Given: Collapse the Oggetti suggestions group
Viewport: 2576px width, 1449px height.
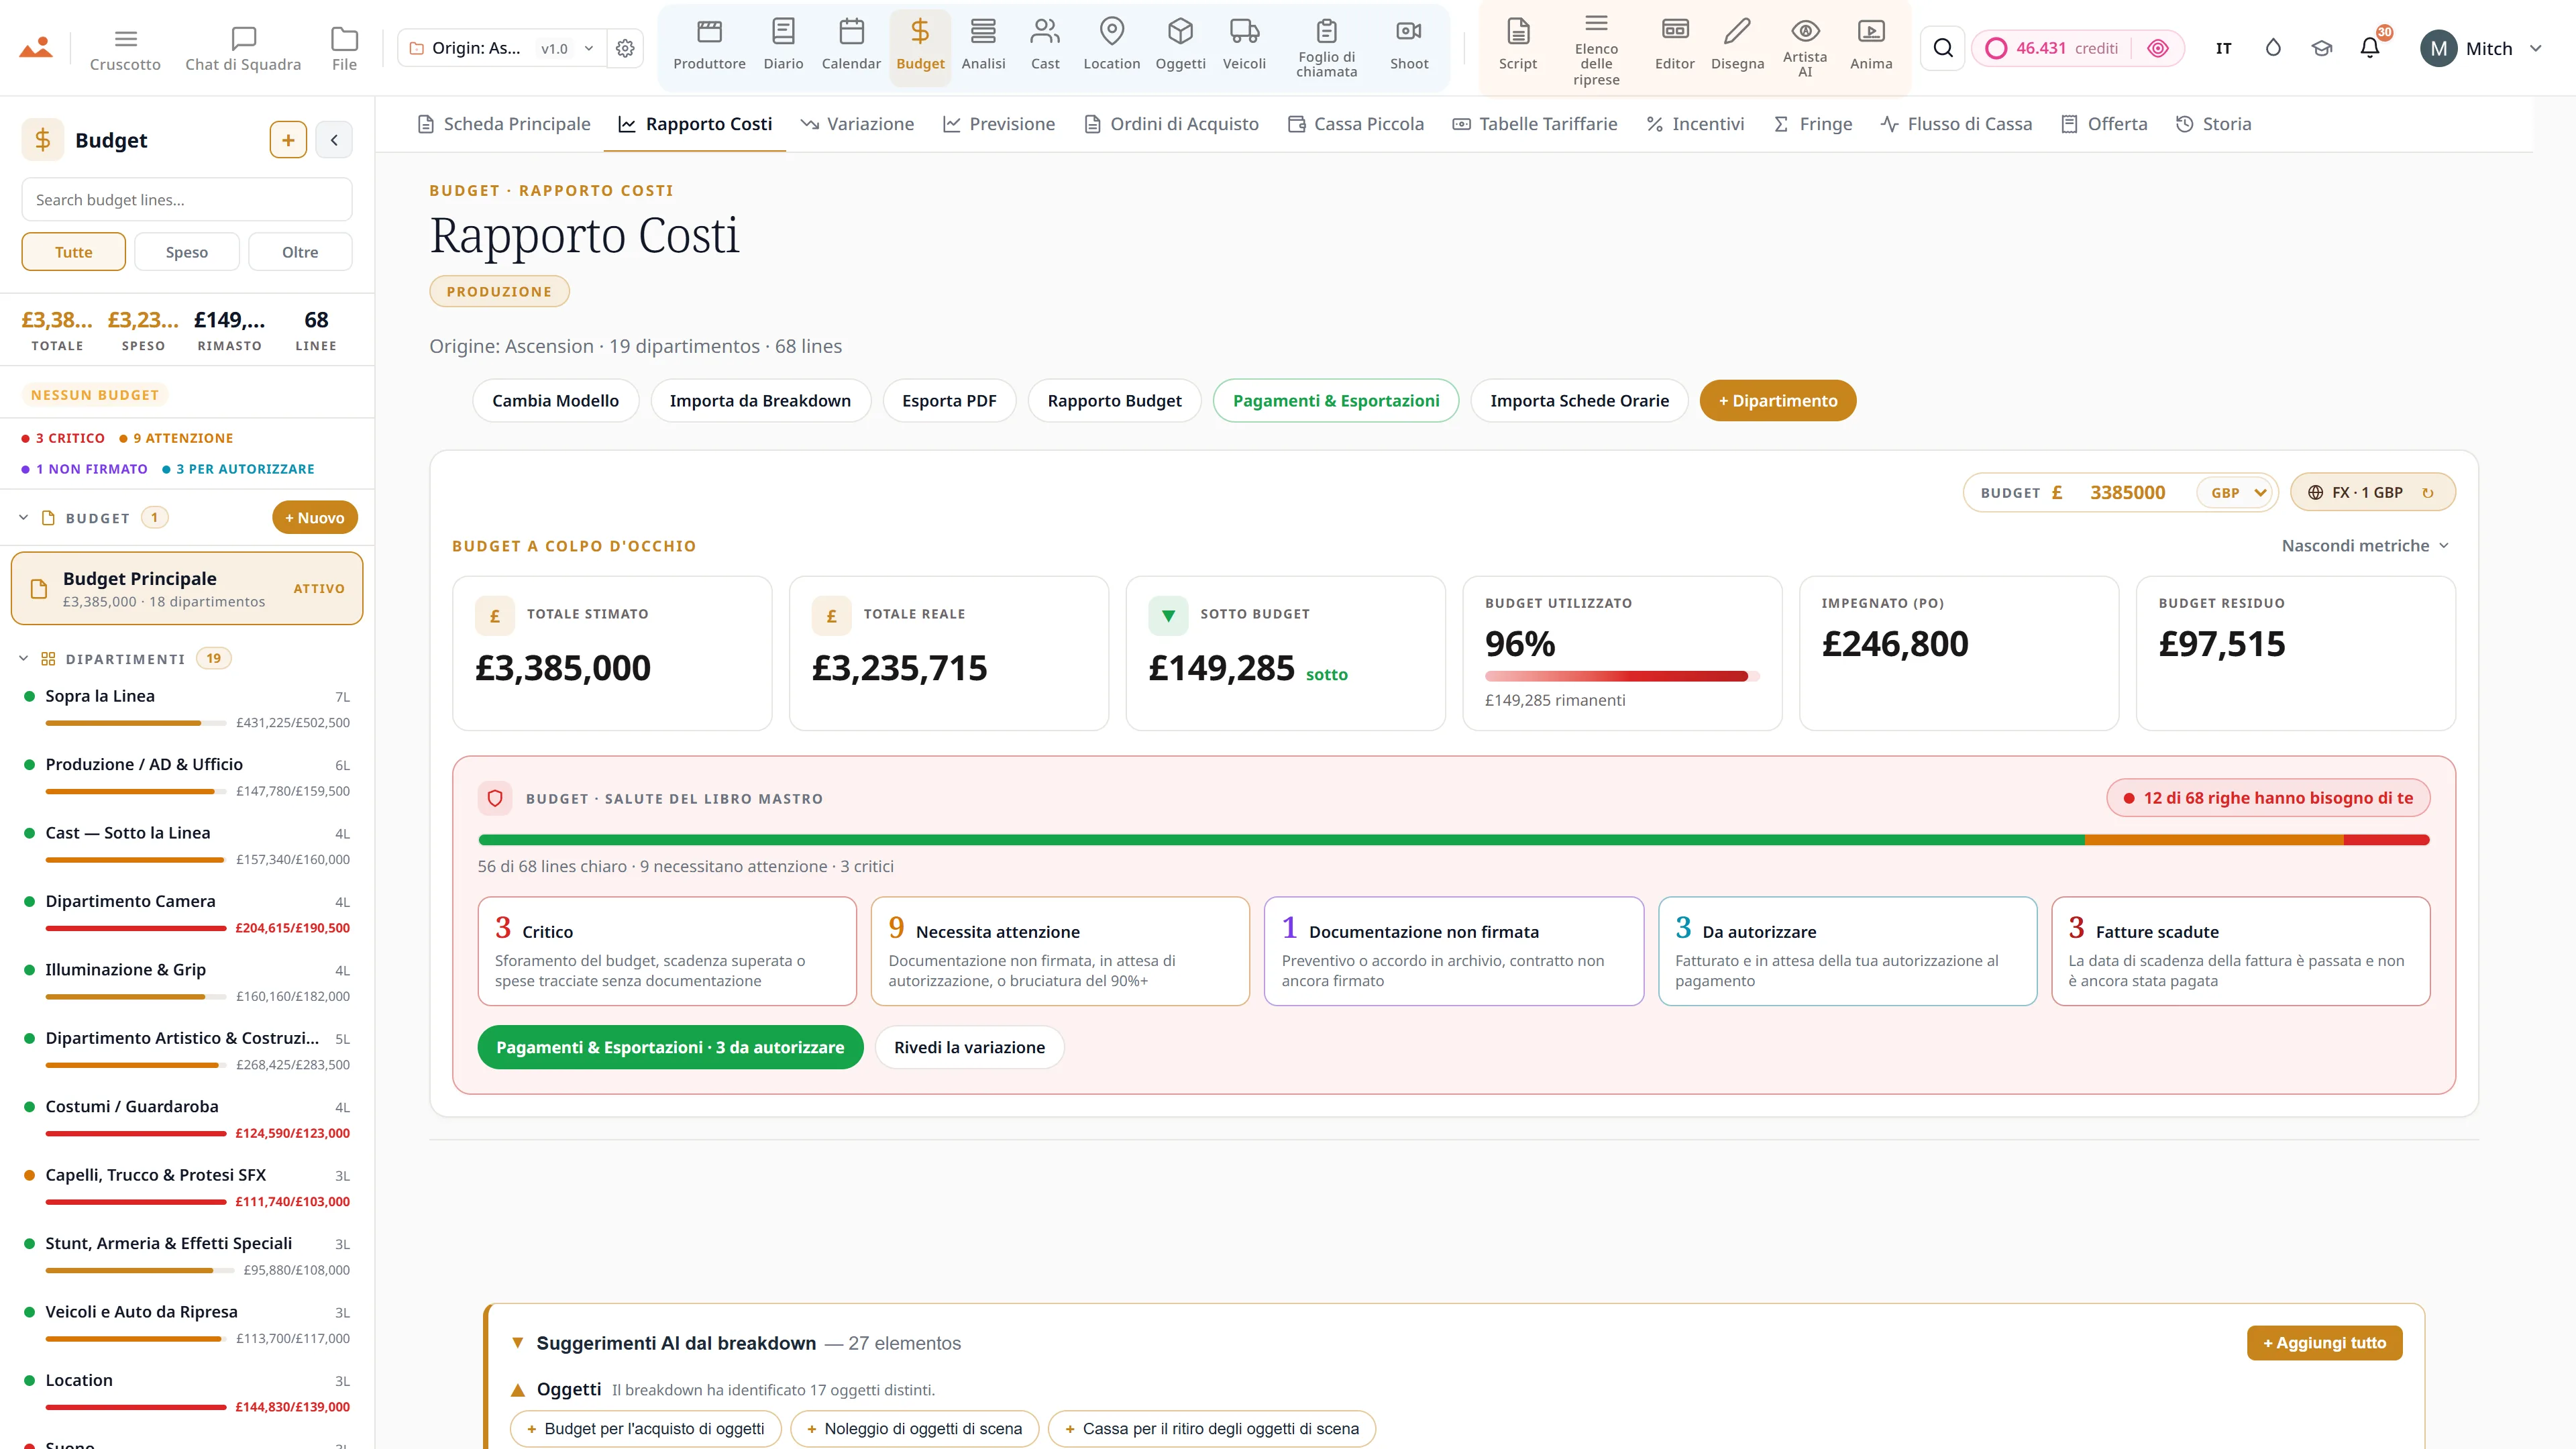Looking at the screenshot, I should [518, 1390].
